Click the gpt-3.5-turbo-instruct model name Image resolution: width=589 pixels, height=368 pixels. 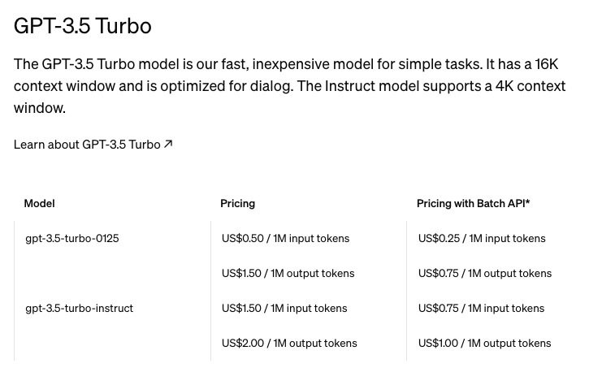[x=79, y=308]
